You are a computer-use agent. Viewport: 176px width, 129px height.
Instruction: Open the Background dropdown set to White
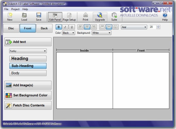101,33
